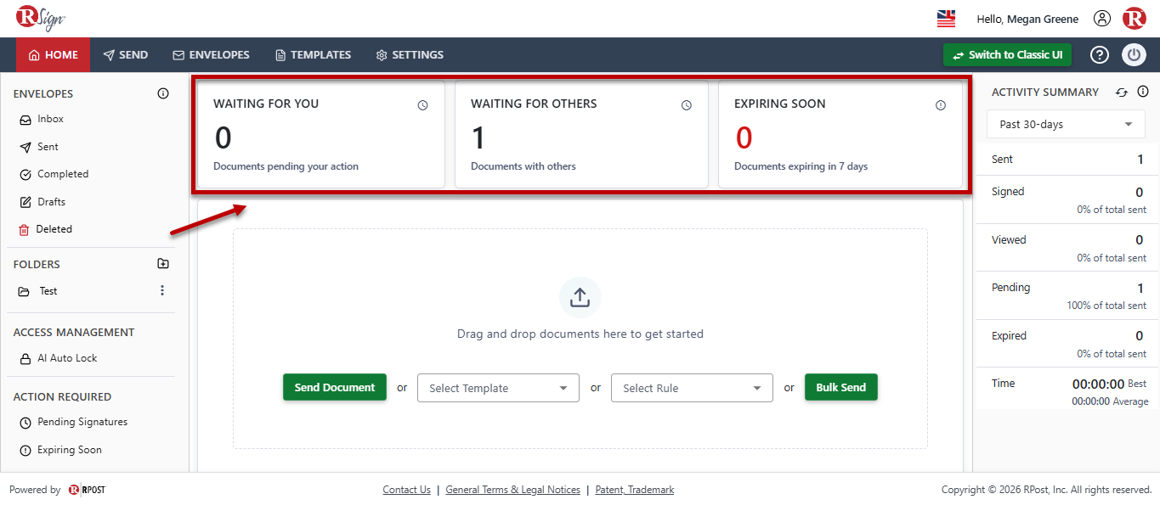This screenshot has width=1160, height=505.
Task: Click the US flag language icon
Action: click(946, 19)
